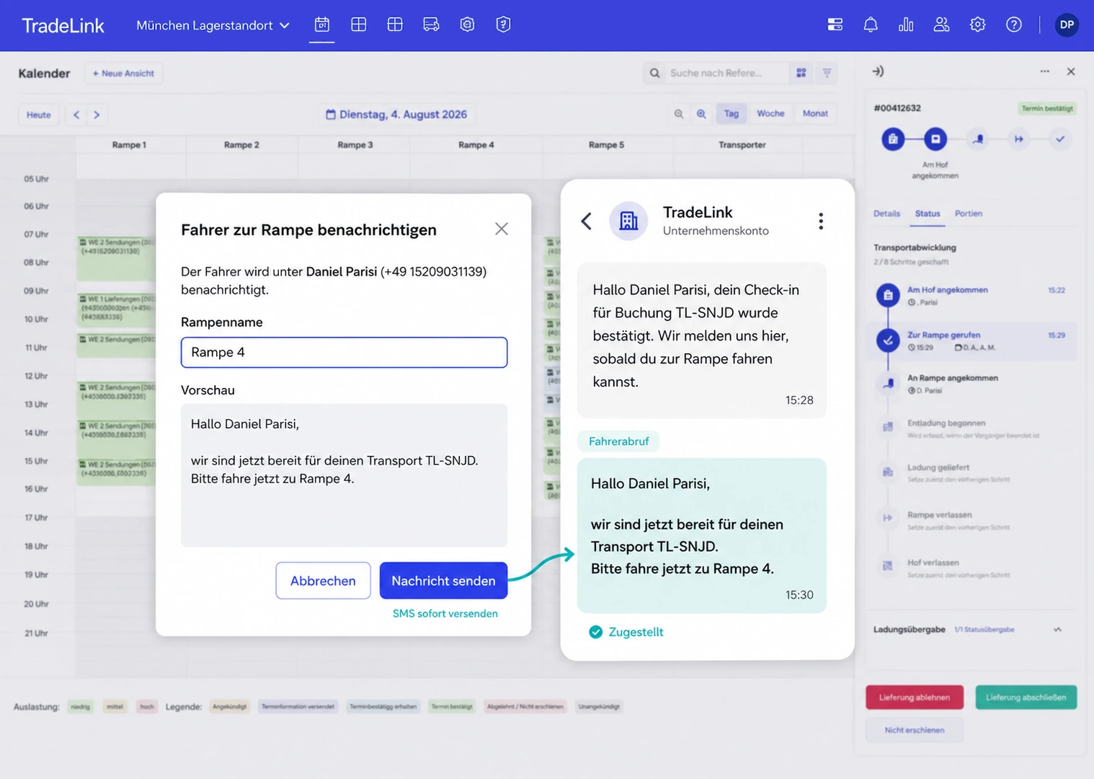Open the hexagon settings icon in top nav
The width and height of the screenshot is (1094, 779).
[467, 25]
